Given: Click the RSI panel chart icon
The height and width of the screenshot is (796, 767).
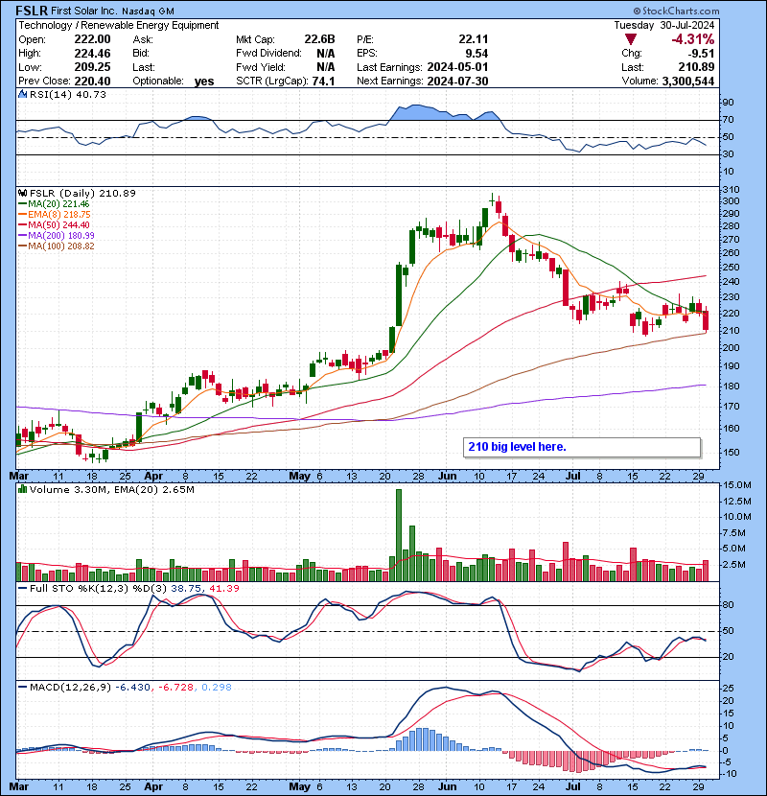Looking at the screenshot, I should 22,94.
